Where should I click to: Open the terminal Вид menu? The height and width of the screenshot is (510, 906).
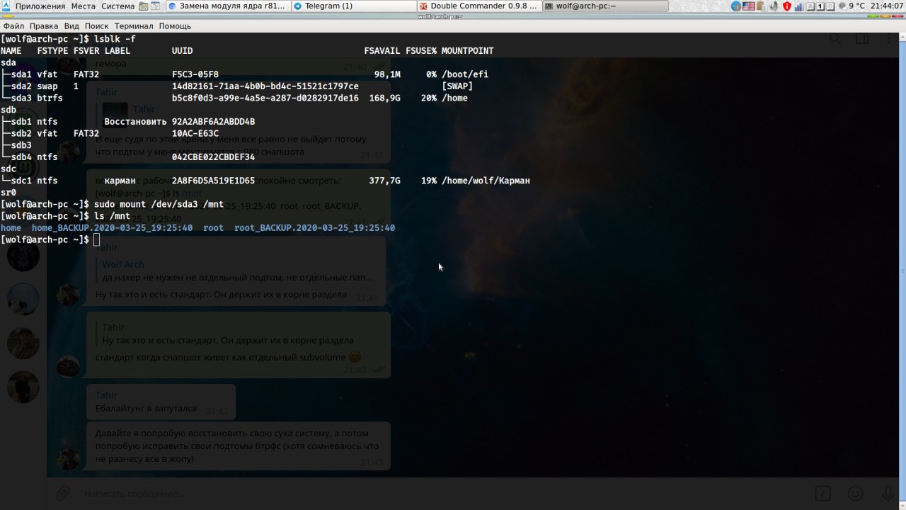click(71, 25)
